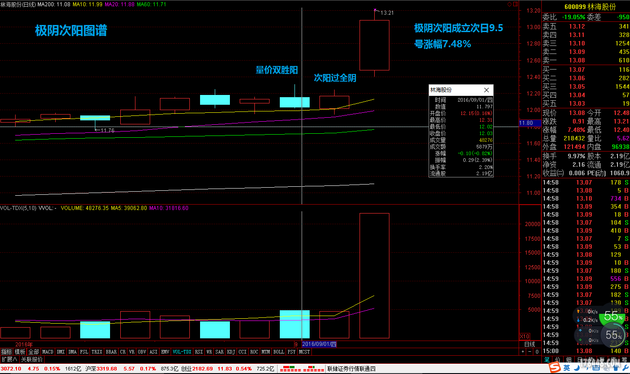Click the minus zoom button under 日线
Screen dimensions: 630x374
click(x=530, y=351)
